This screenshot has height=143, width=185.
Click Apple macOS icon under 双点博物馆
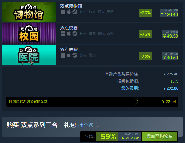[x=69, y=12]
